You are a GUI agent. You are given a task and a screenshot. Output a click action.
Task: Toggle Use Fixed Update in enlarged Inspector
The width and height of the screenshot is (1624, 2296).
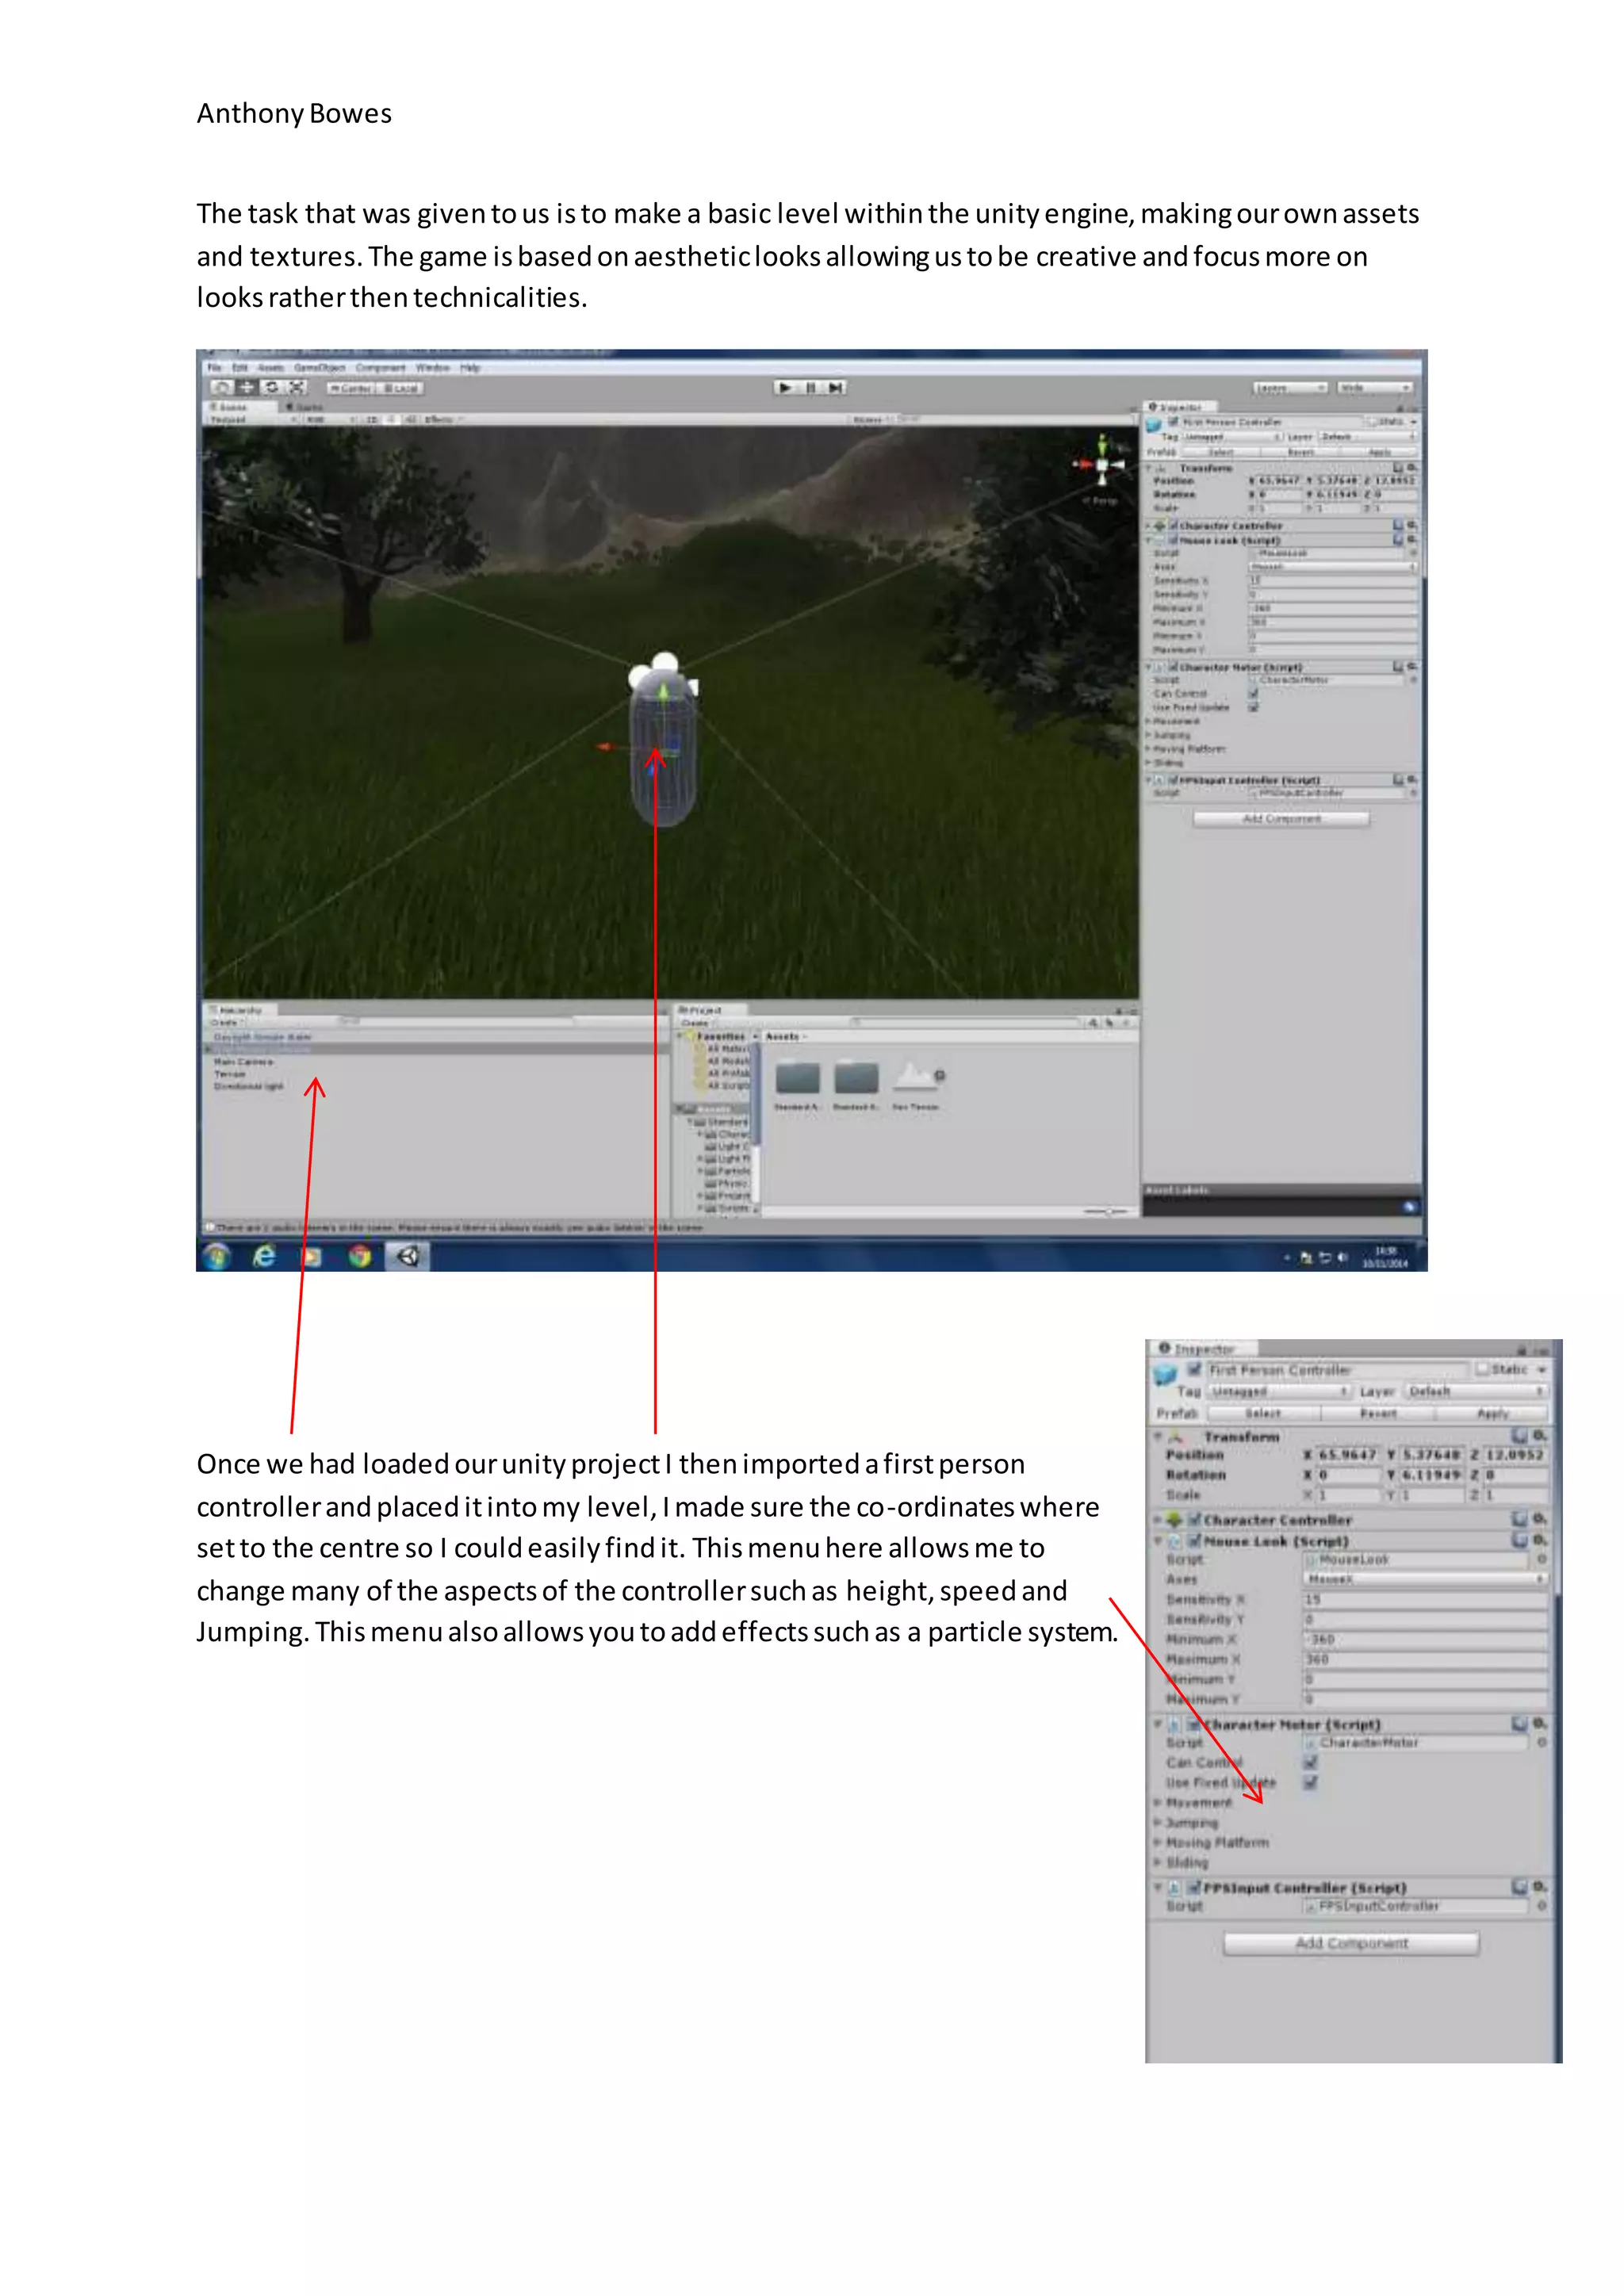1310,1782
